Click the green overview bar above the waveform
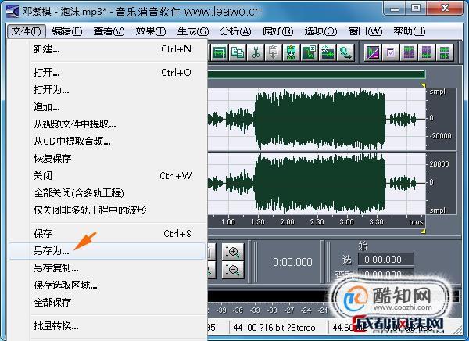The width and height of the screenshot is (469, 341). tap(317, 75)
